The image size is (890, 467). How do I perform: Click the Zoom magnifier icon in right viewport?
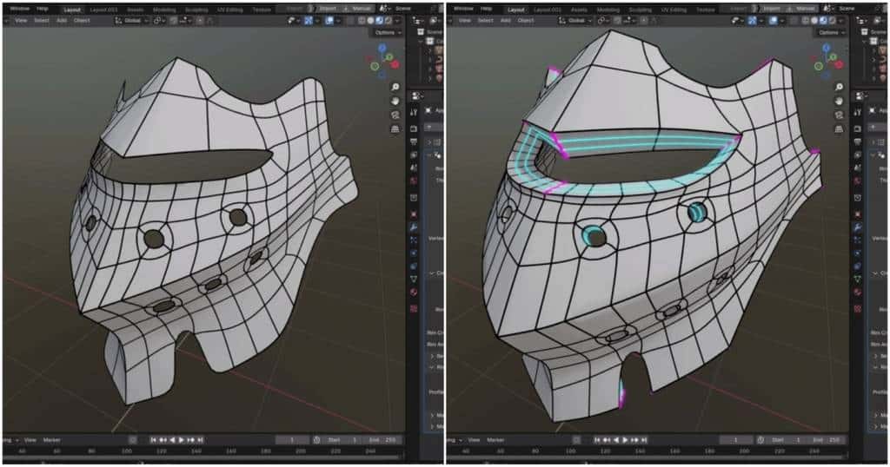coord(839,87)
